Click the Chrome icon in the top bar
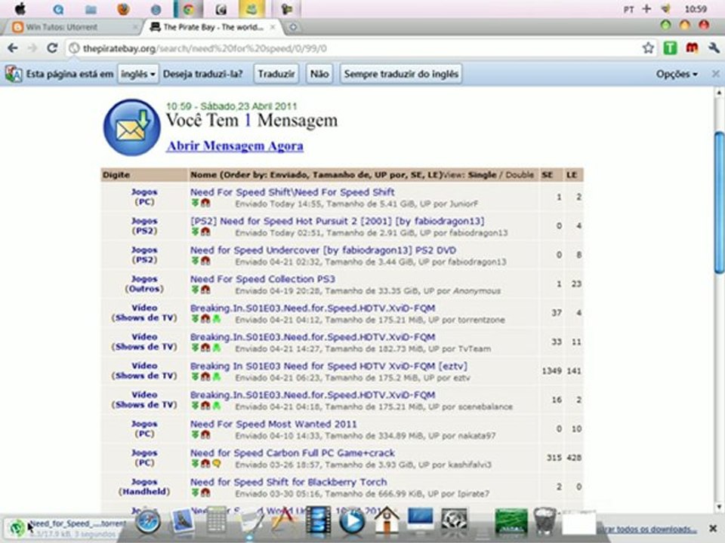The width and height of the screenshot is (725, 543). (188, 9)
